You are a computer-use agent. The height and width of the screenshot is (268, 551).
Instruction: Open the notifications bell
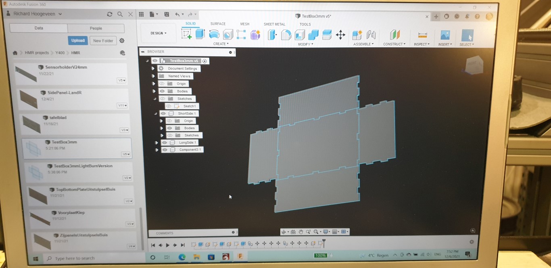point(467,17)
